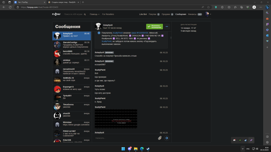The width and height of the screenshot is (271, 152).
Task: Open browser settings and more menu
Action: pos(261,7)
